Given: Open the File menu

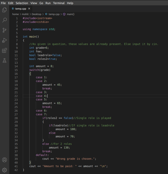Looking at the screenshot, I should click(x=3, y=3).
